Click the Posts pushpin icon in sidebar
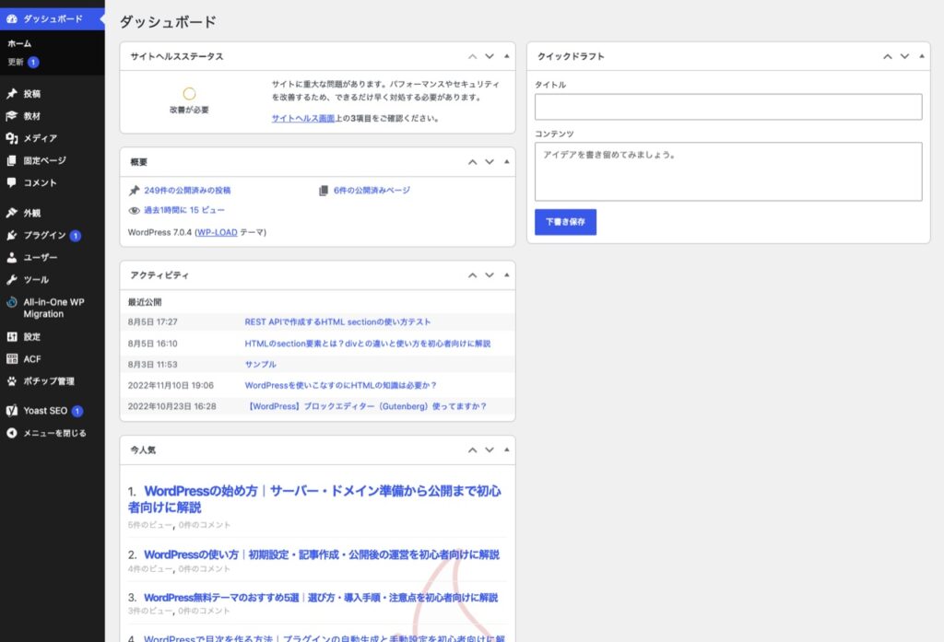Screen dimensions: 944x642 click(x=11, y=93)
